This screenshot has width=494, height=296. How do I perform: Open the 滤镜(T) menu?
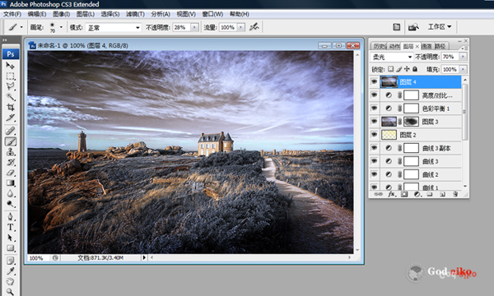pyautogui.click(x=135, y=14)
